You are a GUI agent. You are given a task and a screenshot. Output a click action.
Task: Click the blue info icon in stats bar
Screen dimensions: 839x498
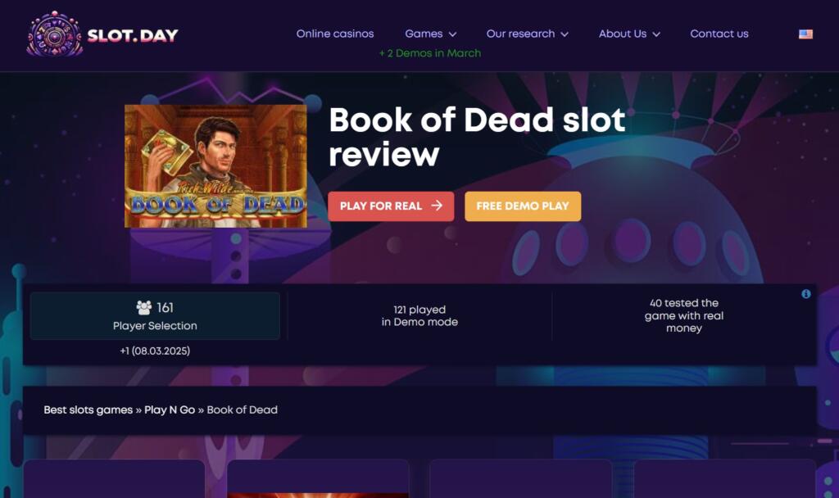point(806,294)
